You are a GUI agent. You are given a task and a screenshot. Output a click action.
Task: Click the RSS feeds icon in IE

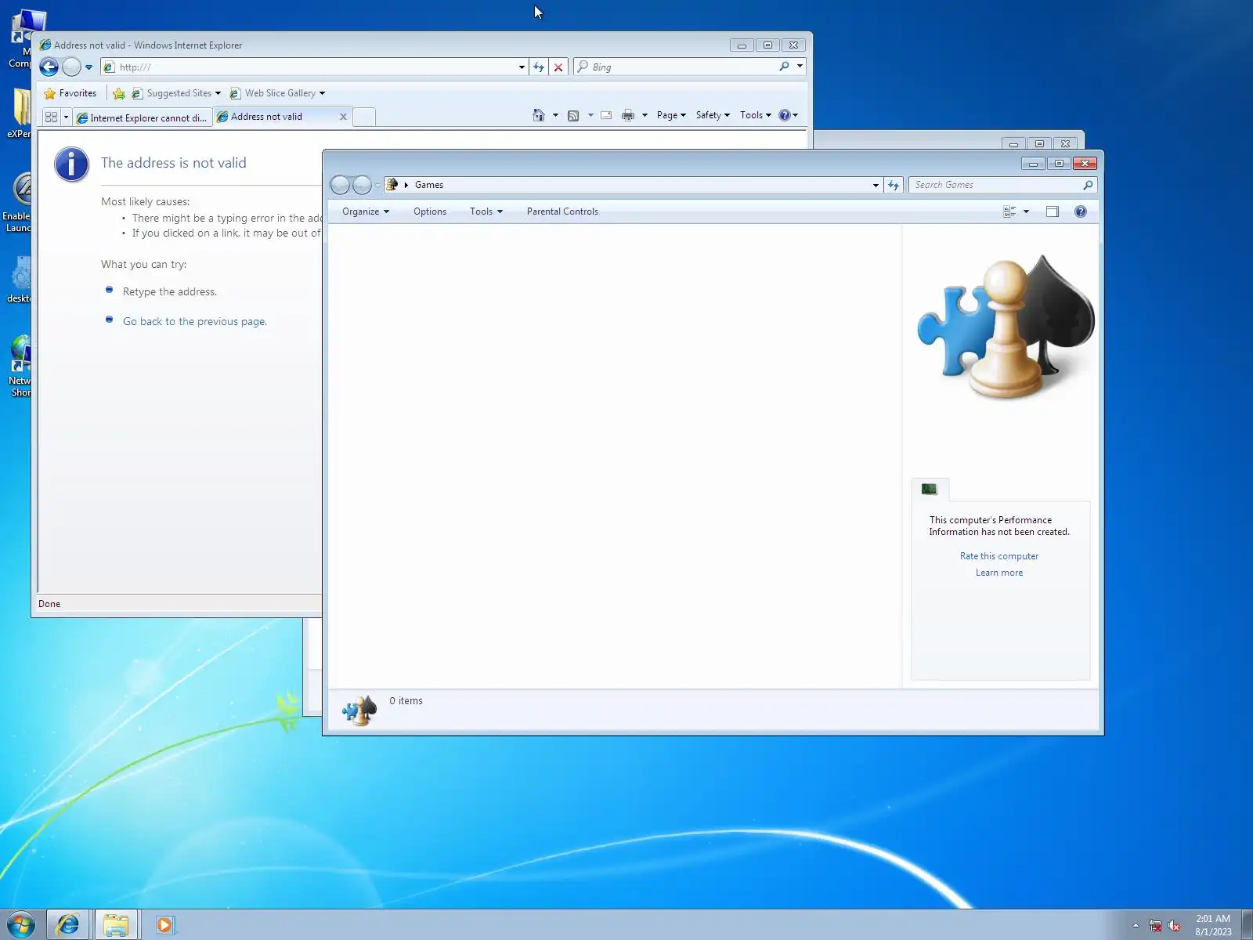(573, 115)
